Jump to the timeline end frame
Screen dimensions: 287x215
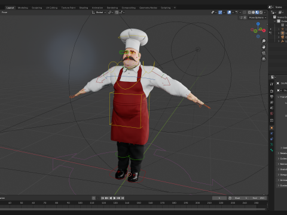pos(123,198)
